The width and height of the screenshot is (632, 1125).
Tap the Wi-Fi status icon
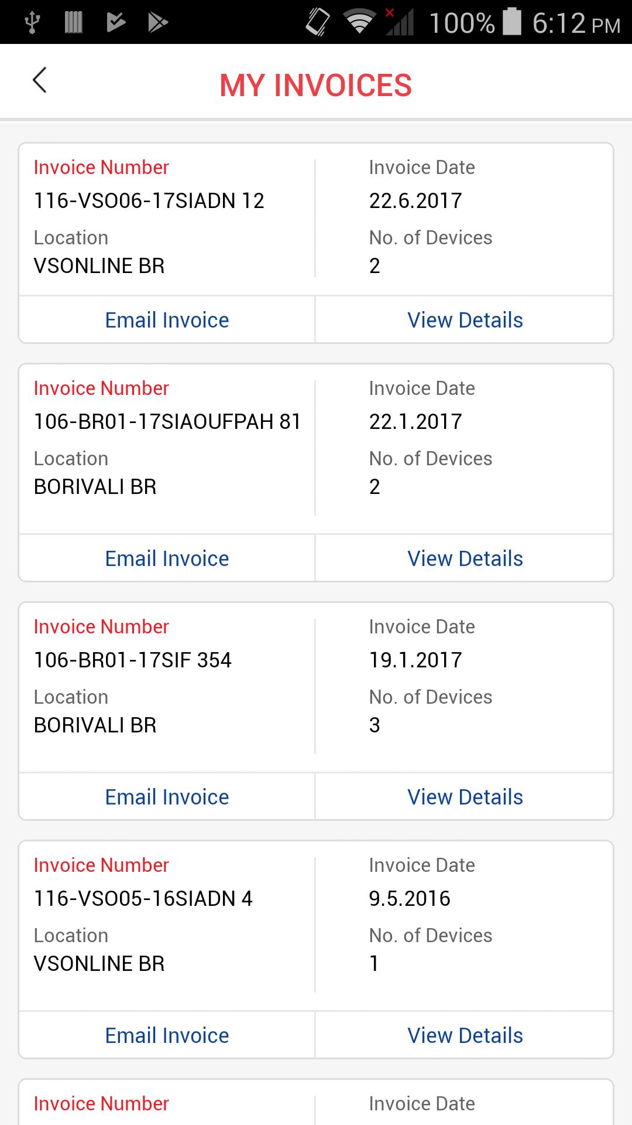pyautogui.click(x=359, y=22)
